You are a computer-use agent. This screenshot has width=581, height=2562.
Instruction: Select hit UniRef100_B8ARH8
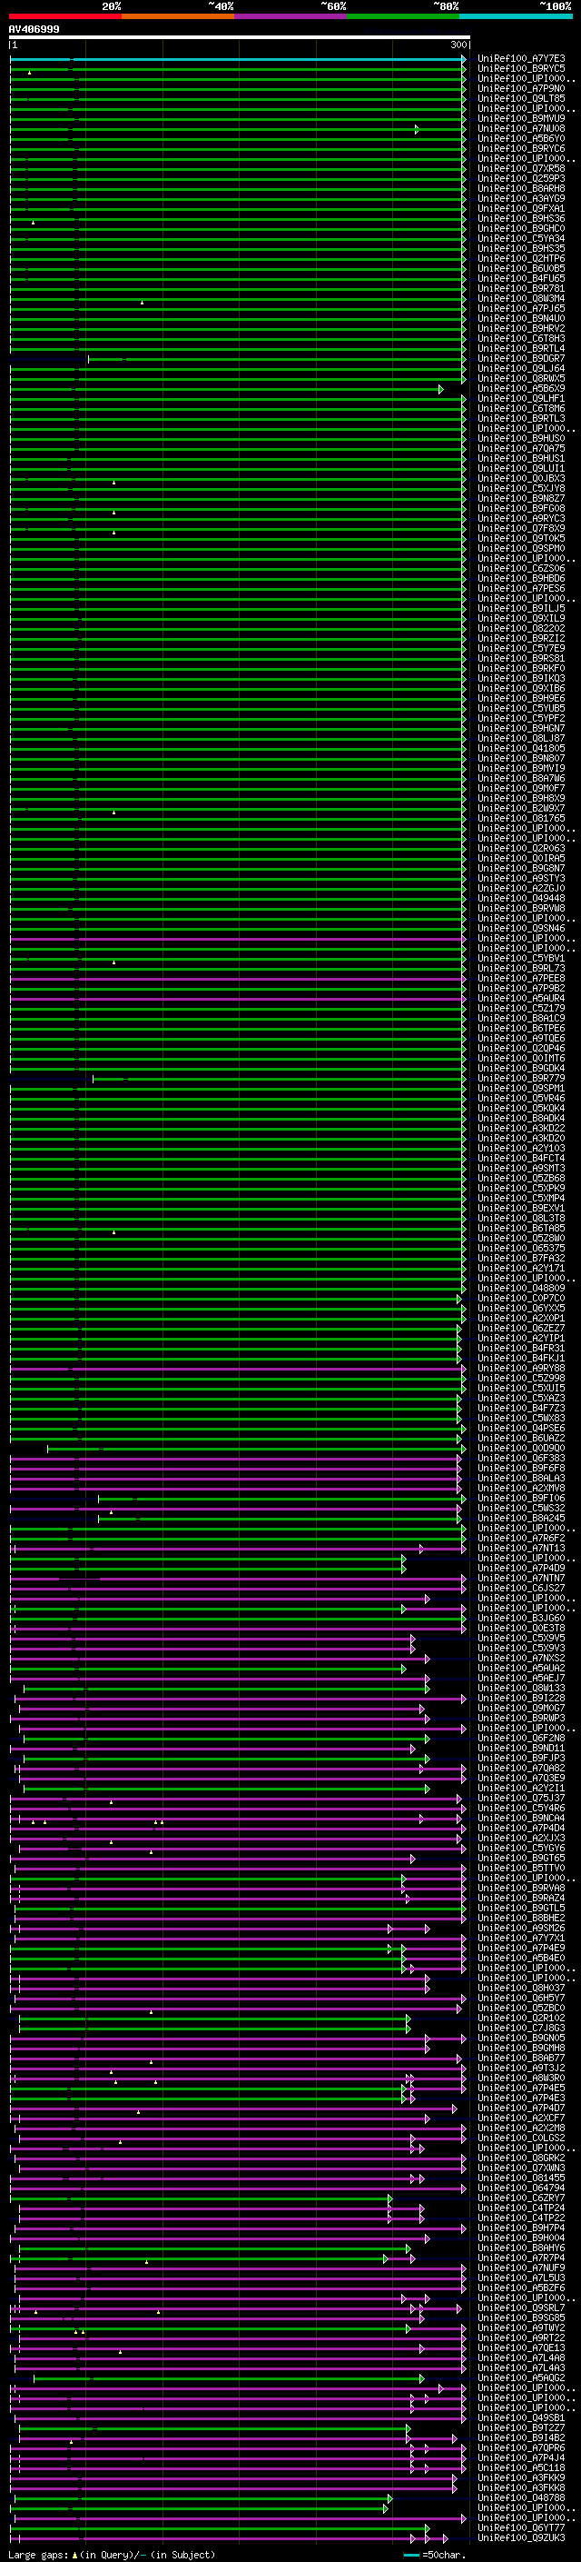click(521, 189)
